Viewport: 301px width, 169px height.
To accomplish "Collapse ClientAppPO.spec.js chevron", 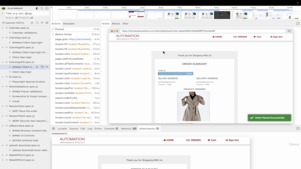I will click(x=3, y=47).
